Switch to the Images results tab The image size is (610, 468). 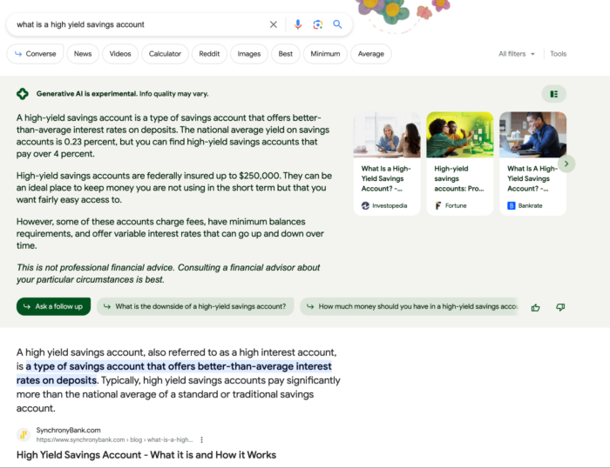pyautogui.click(x=249, y=54)
